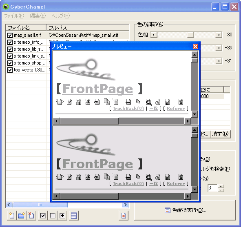241x227 pixels.
Task: Click scroll-up arrow in original preview pane
Action: click(x=195, y=55)
